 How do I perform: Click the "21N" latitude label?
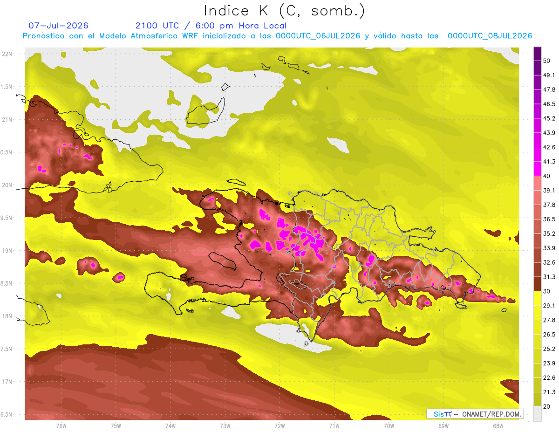[7, 120]
